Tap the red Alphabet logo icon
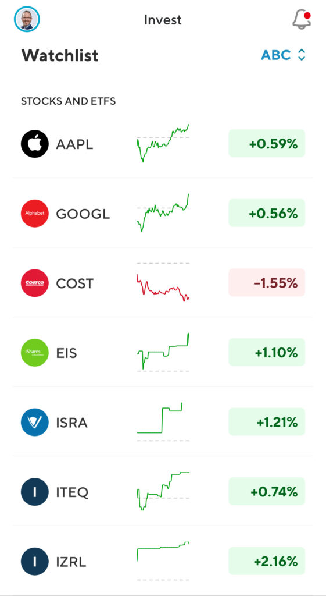326x596 pixels. pos(34,213)
